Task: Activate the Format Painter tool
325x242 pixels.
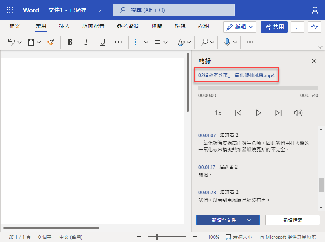Action: click(51, 42)
